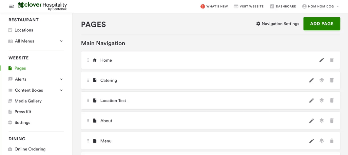Open the Hom Hom Dog account dropdown
Screen dimensions: 348x155
tap(320, 6)
